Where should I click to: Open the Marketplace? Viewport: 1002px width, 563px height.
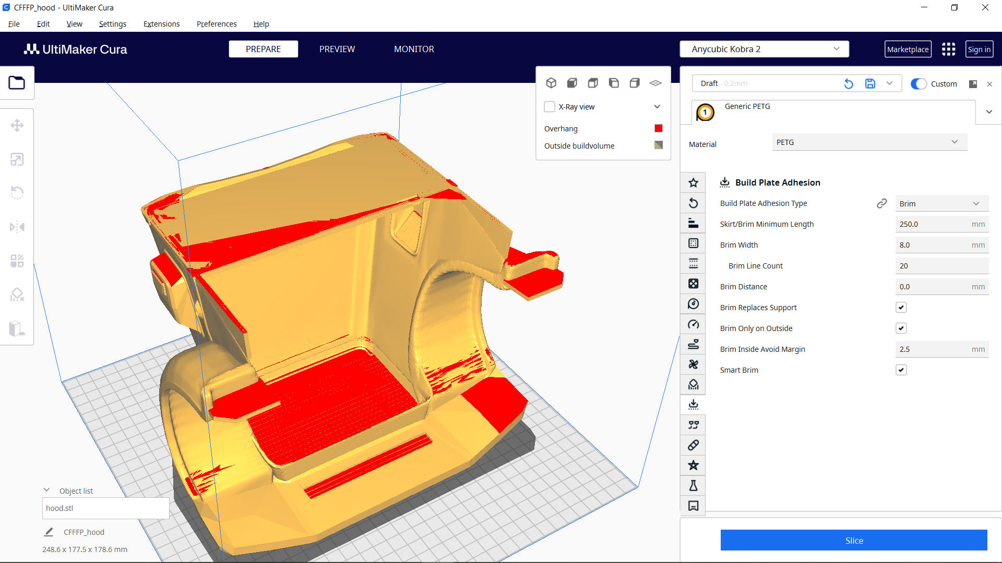(908, 48)
